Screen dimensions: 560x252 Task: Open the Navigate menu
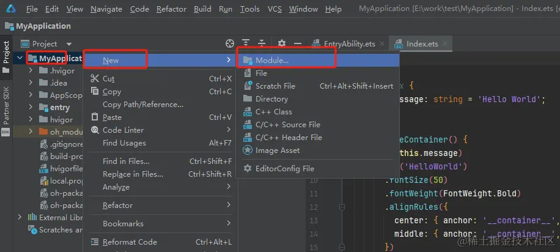[106, 9]
